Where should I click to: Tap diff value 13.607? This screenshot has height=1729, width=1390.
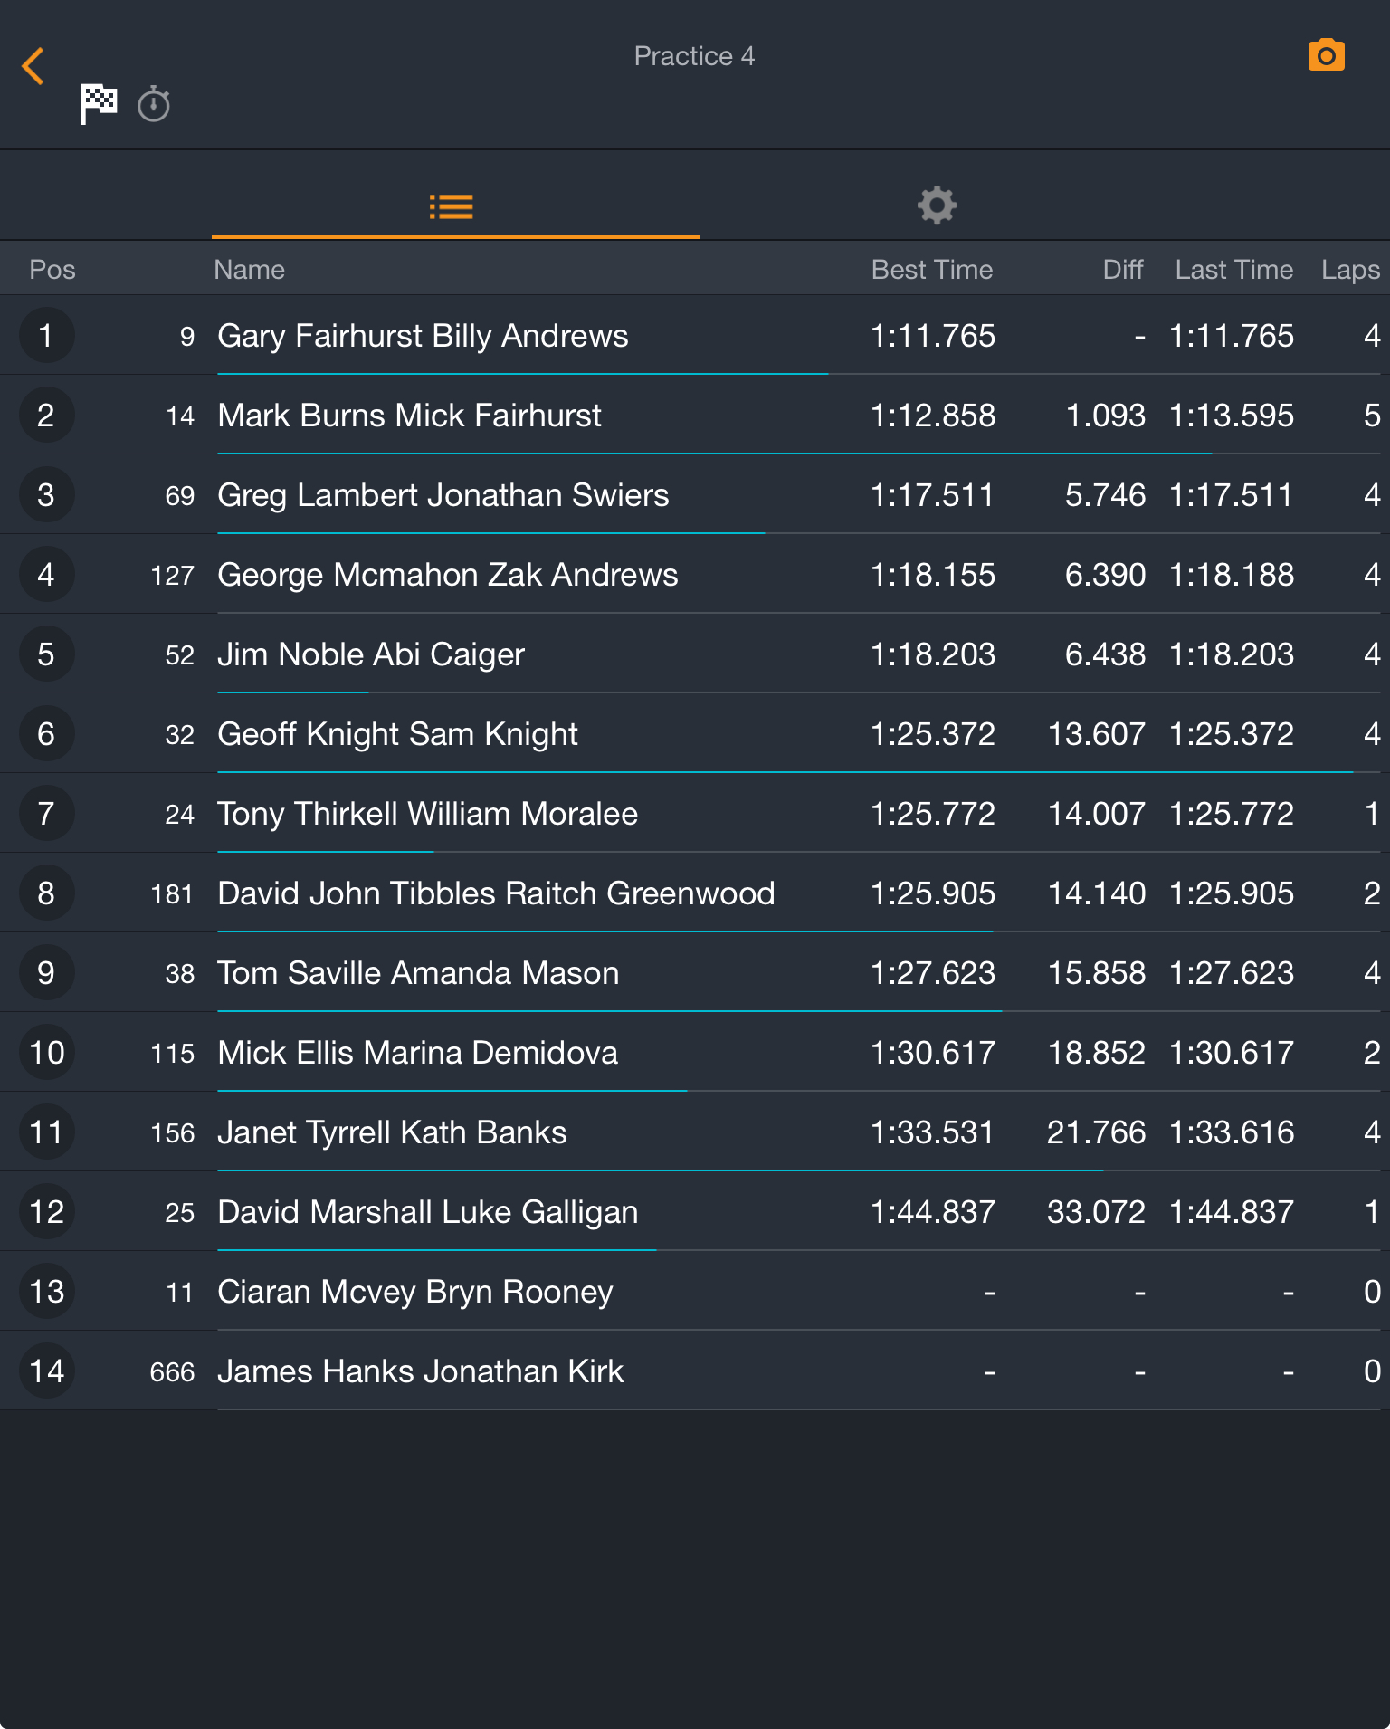pos(1097,734)
